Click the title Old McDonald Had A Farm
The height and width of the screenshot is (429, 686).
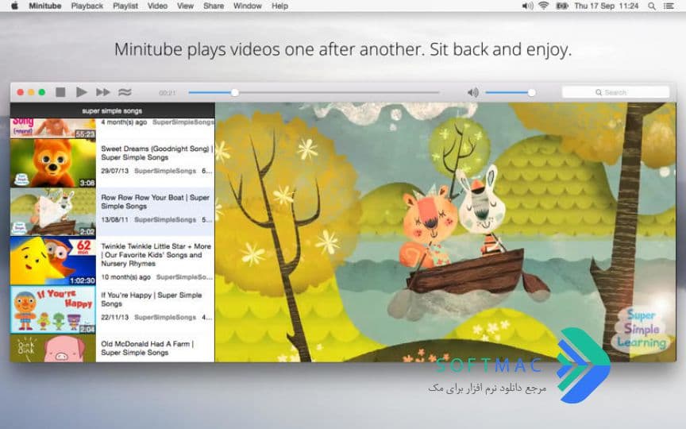pos(148,348)
